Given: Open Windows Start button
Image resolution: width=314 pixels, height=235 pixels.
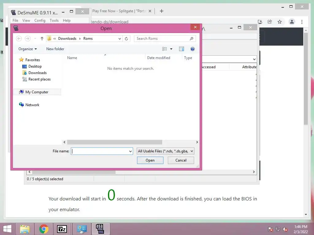Looking at the screenshot, I should pyautogui.click(x=7, y=229).
